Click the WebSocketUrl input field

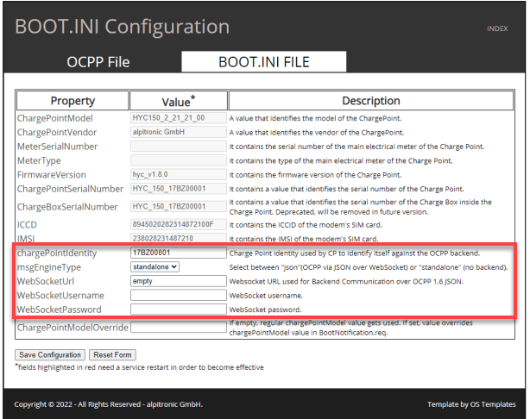tap(179, 281)
